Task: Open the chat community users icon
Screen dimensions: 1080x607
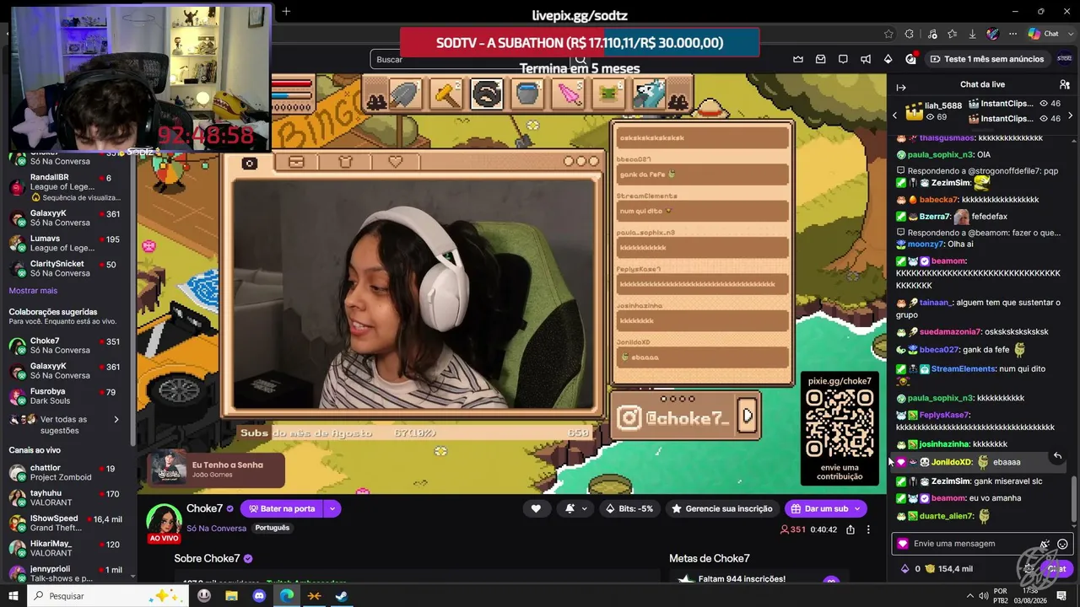Action: click(1065, 84)
